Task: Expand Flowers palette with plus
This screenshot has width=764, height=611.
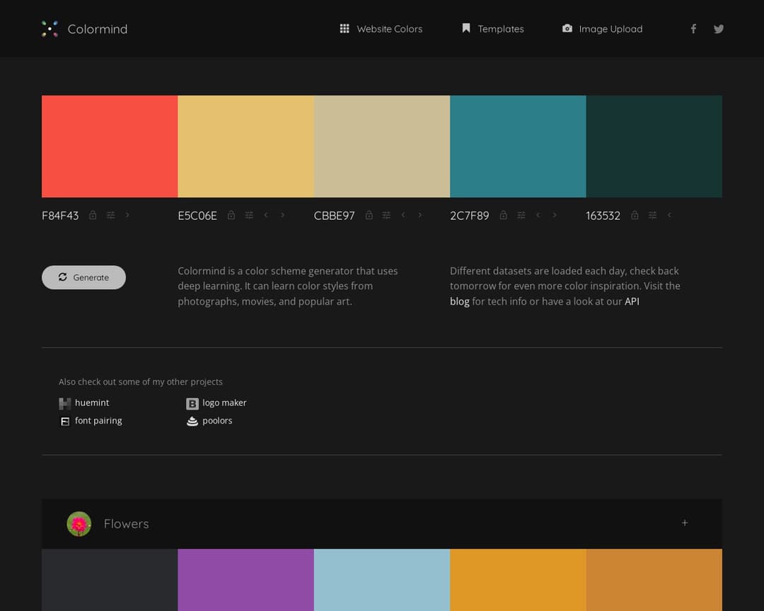Action: tap(685, 523)
